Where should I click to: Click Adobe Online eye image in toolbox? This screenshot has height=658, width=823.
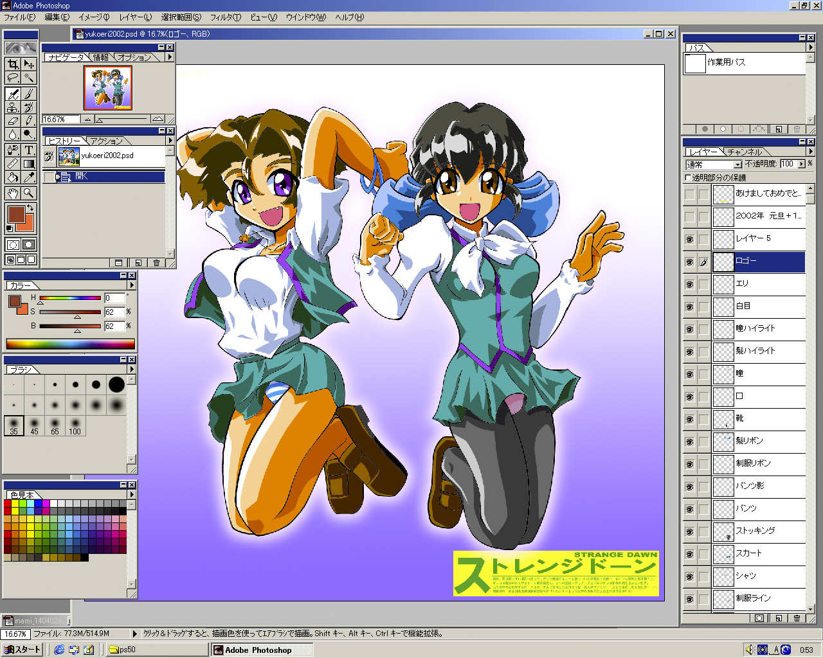(x=21, y=48)
